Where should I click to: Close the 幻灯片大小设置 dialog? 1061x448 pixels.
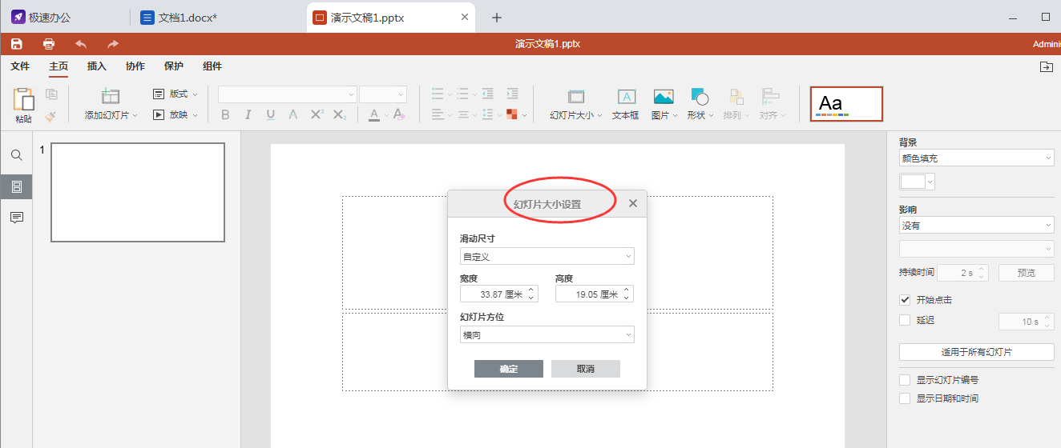(x=633, y=203)
